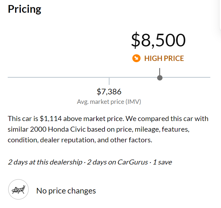Click the left end of the price line
Screen dimensions: 221x208
pos(9,77)
